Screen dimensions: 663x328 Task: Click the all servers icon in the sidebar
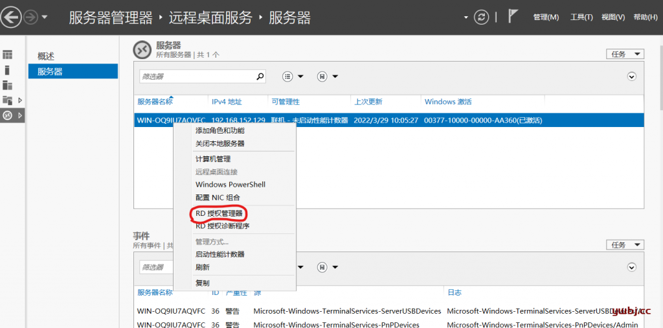pyautogui.click(x=8, y=85)
